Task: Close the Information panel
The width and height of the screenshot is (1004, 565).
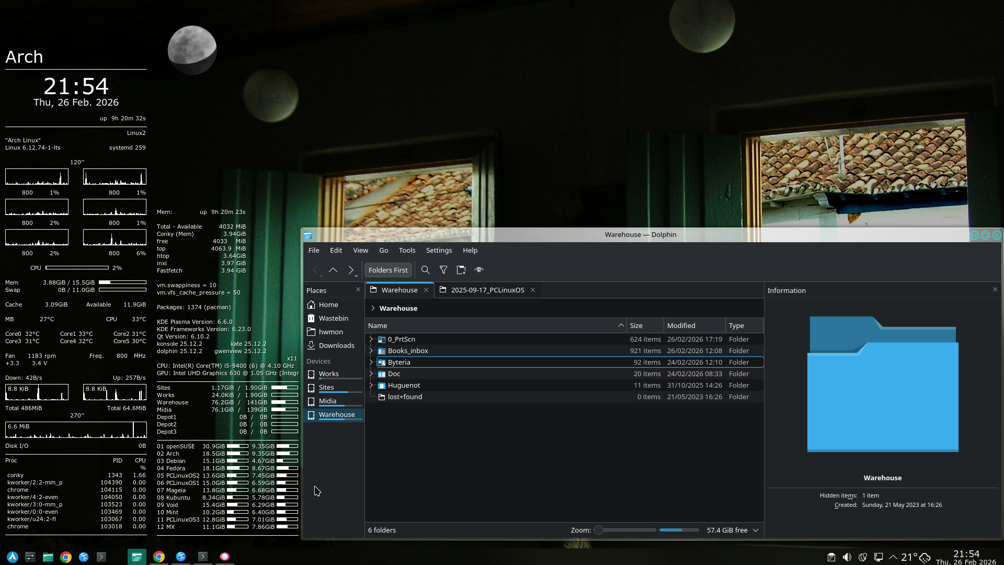Action: tap(995, 289)
